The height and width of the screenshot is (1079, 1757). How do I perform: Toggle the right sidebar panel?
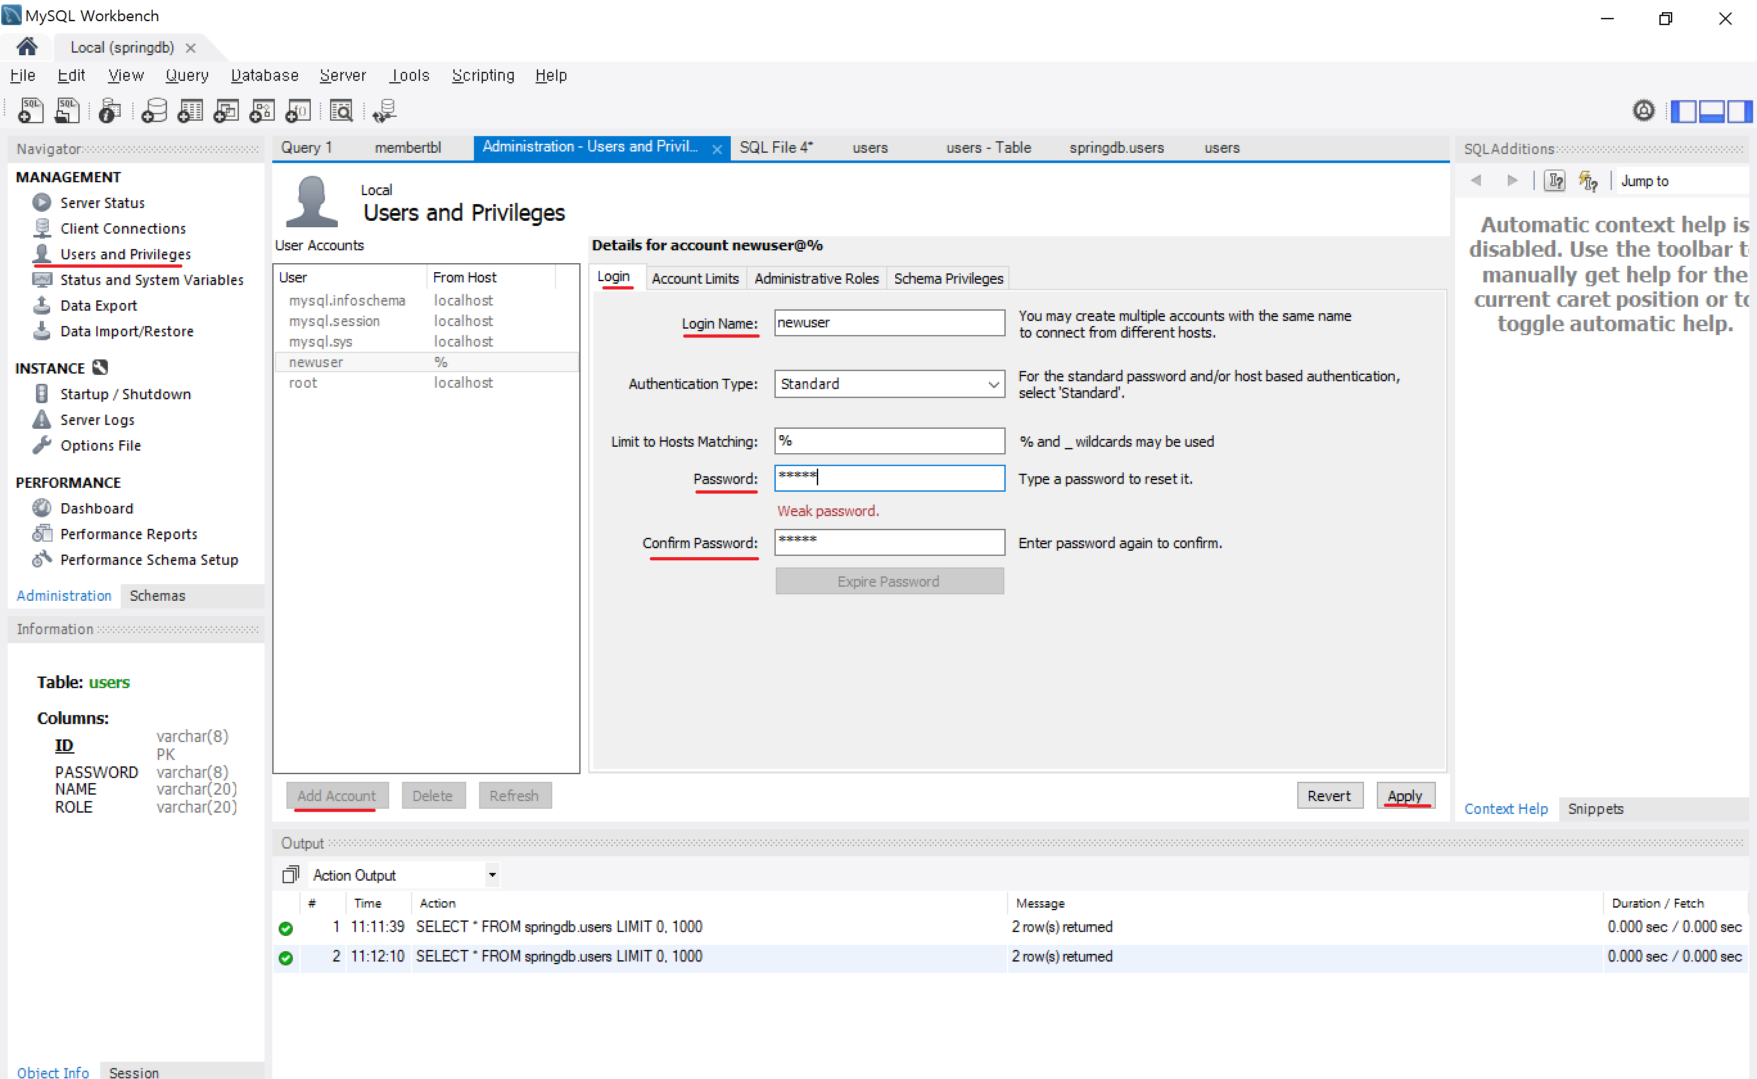(1738, 110)
